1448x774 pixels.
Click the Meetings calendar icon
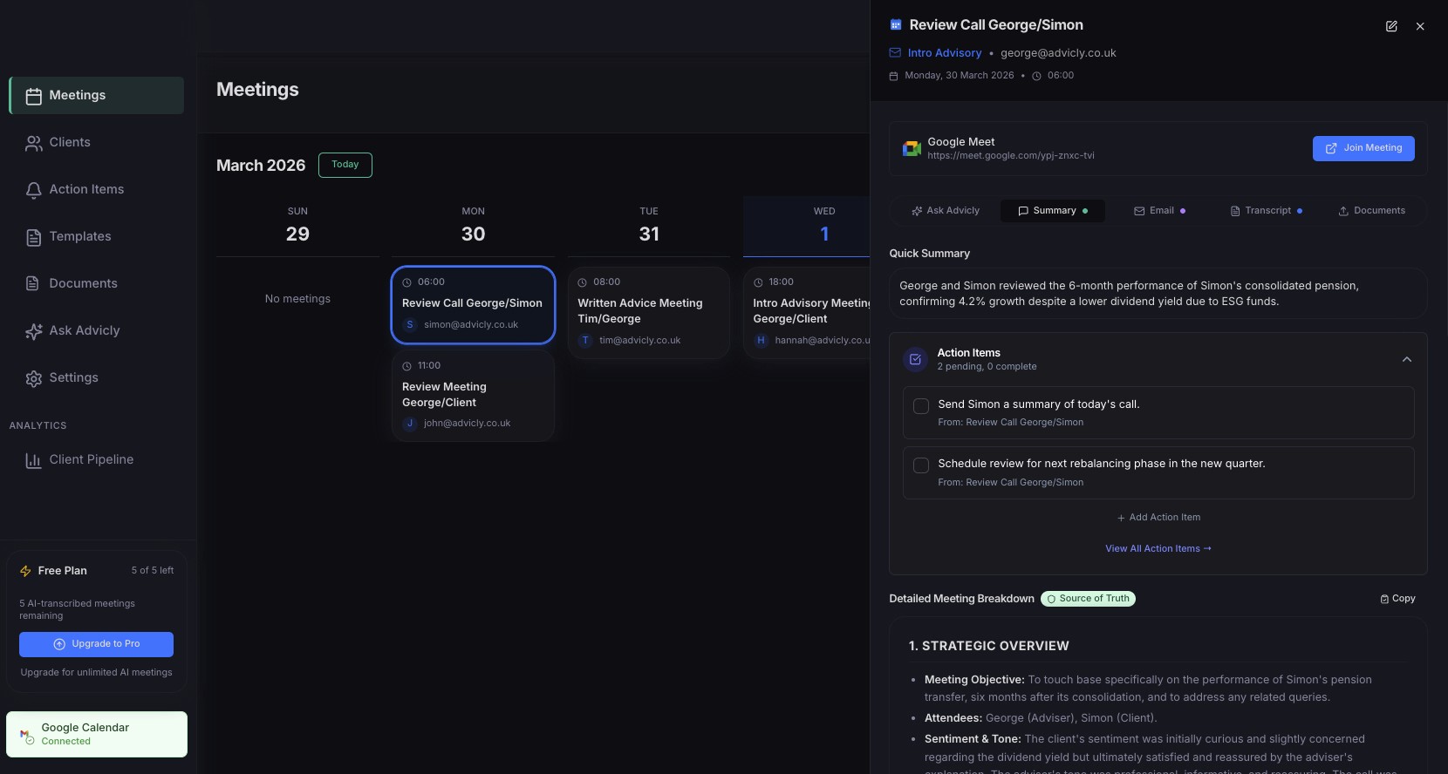(x=33, y=96)
